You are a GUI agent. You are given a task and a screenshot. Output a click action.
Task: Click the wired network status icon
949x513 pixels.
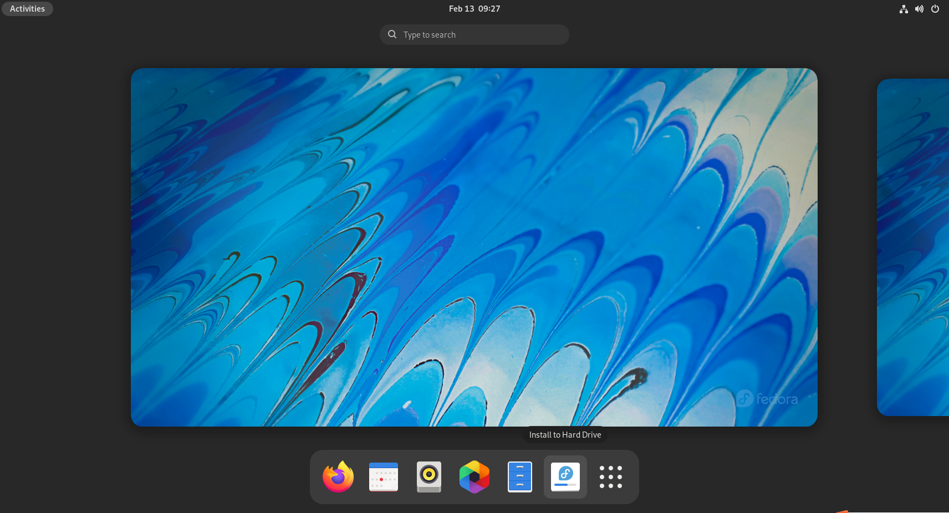coord(904,9)
